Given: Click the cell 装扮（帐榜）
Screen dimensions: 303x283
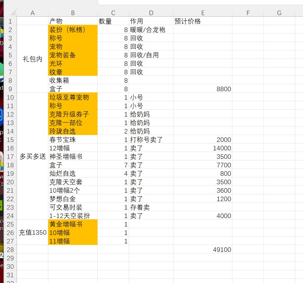Looking at the screenshot, I should (x=73, y=30).
